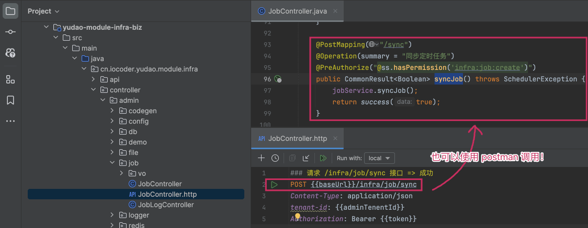Click the lightbulb quick-fix on line 5
Screen dimensions: 588x228
(297, 217)
